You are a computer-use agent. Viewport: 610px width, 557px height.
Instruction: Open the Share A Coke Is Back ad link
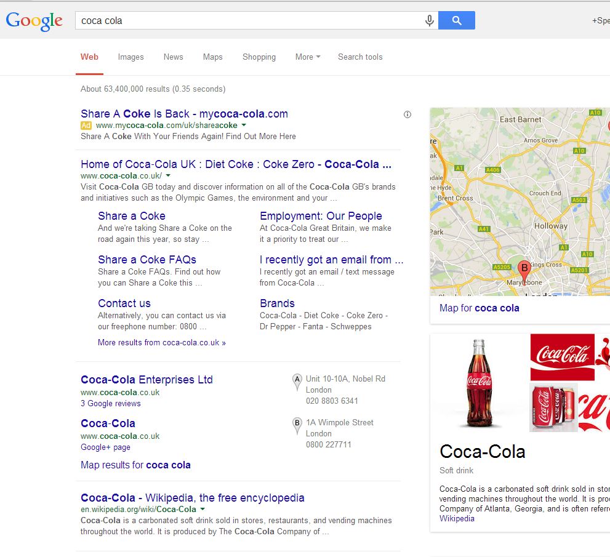tap(185, 114)
